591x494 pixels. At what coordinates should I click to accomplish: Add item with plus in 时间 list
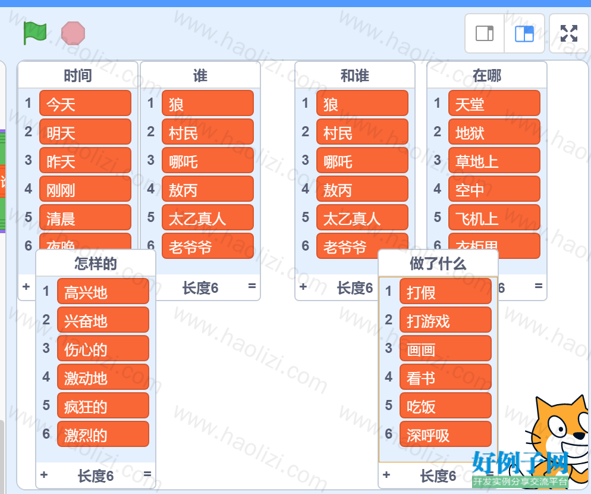coord(26,286)
